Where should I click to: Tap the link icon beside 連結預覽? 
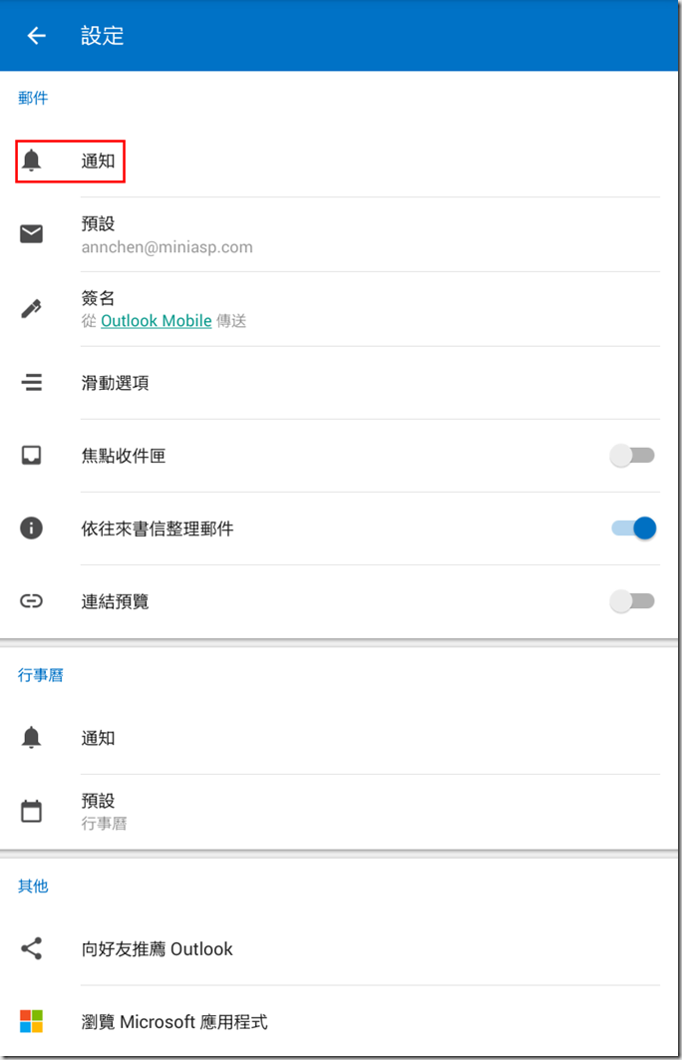click(32, 601)
